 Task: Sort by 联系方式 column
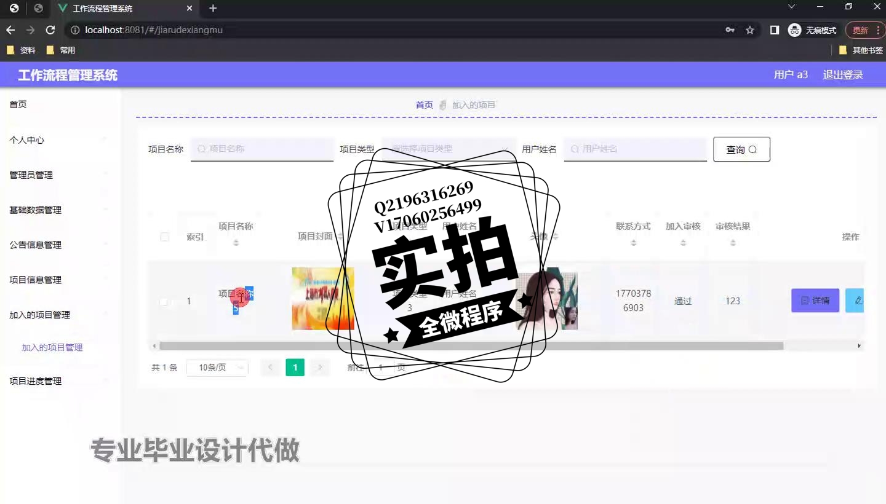coord(633,243)
